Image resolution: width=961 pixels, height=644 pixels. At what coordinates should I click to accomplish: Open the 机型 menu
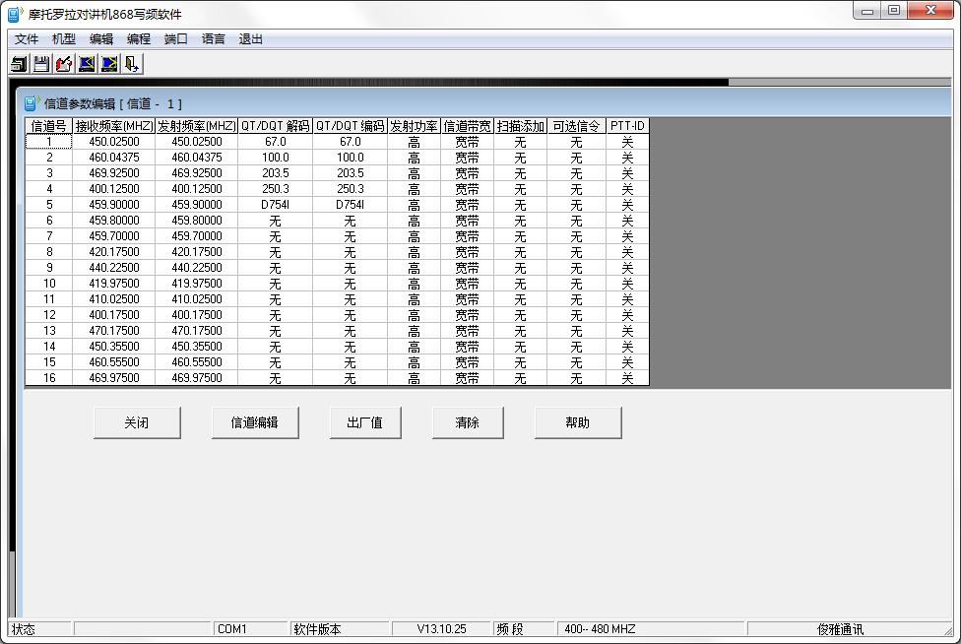click(x=64, y=39)
